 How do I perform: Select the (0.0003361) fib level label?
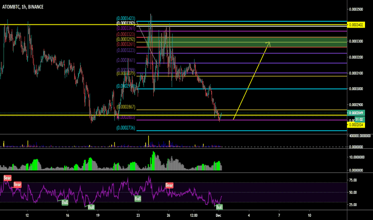click(126, 28)
